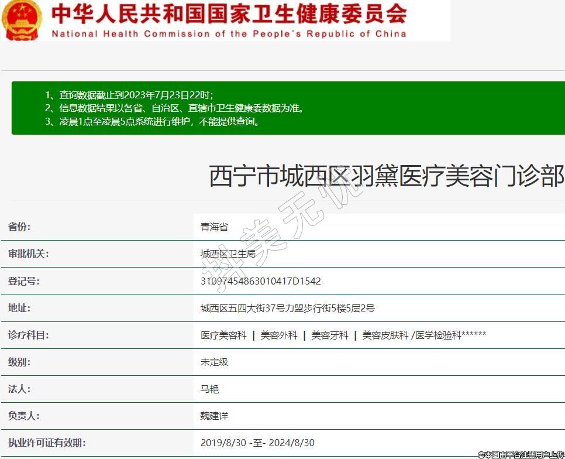Click the third notice about system maintenance
The height and width of the screenshot is (459, 565).
(152, 122)
